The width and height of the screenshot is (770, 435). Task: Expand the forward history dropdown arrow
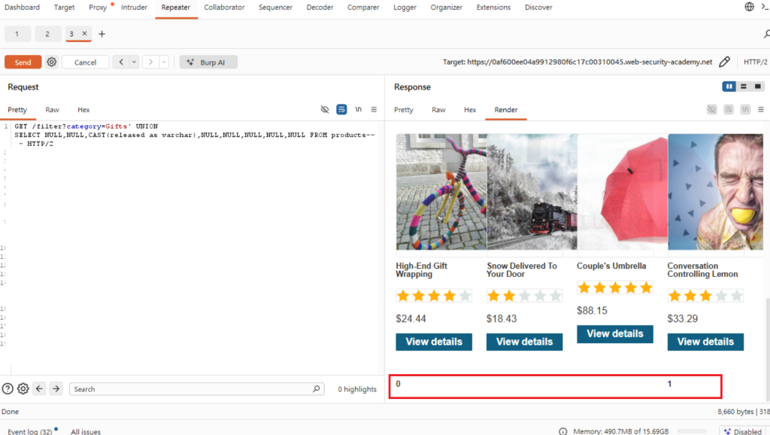(x=164, y=62)
